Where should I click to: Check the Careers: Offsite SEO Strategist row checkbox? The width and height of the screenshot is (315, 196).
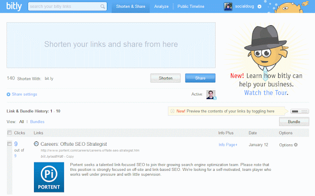tap(9, 144)
